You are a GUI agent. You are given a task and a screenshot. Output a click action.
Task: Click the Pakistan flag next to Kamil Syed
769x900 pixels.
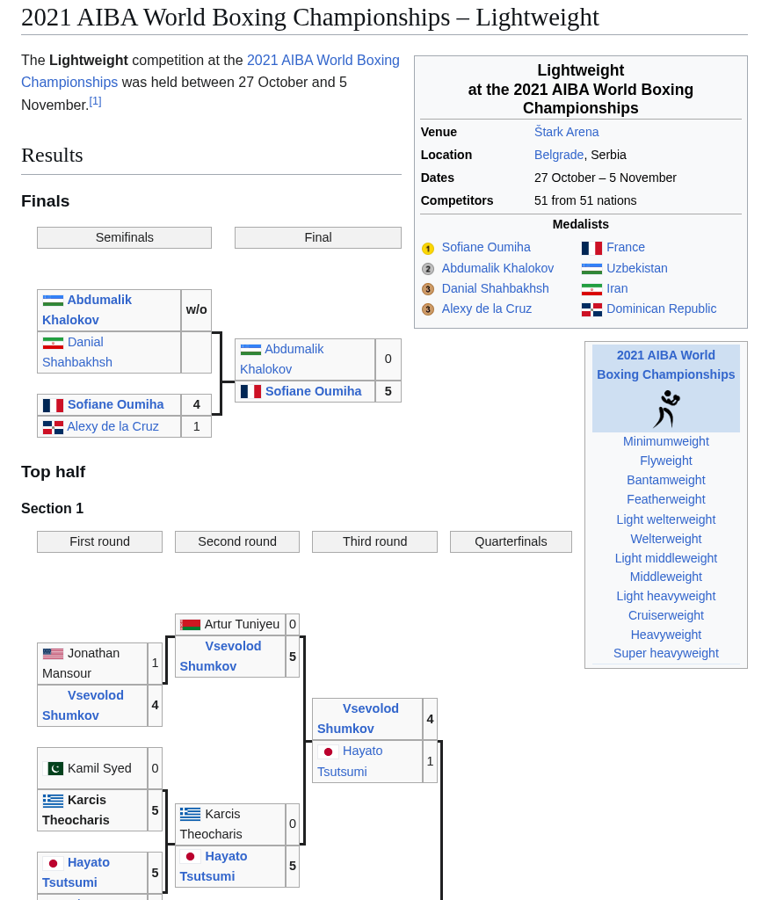coord(55,768)
